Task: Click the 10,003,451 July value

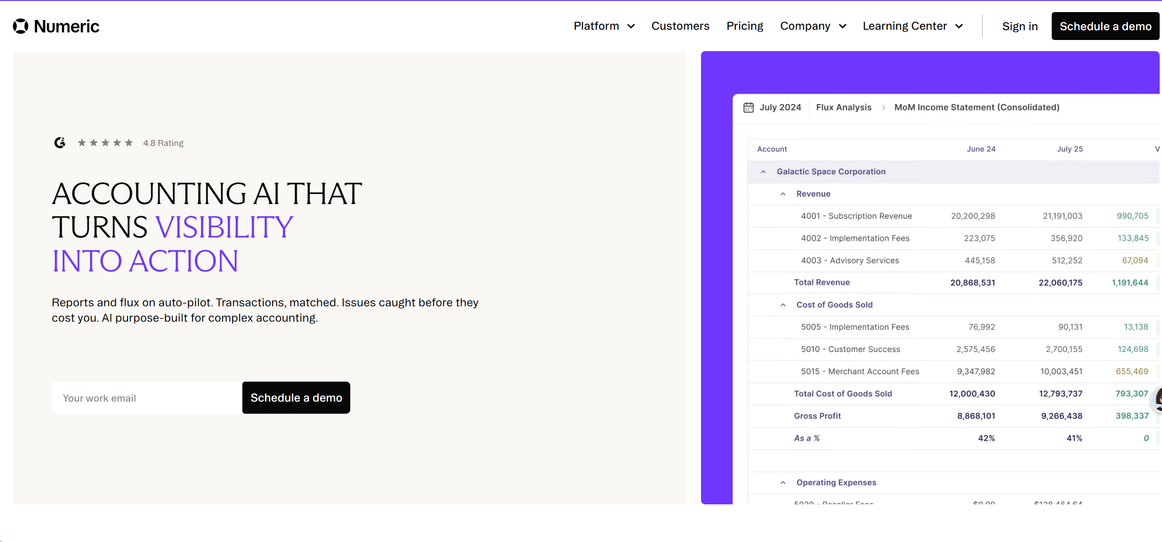Action: click(1062, 372)
